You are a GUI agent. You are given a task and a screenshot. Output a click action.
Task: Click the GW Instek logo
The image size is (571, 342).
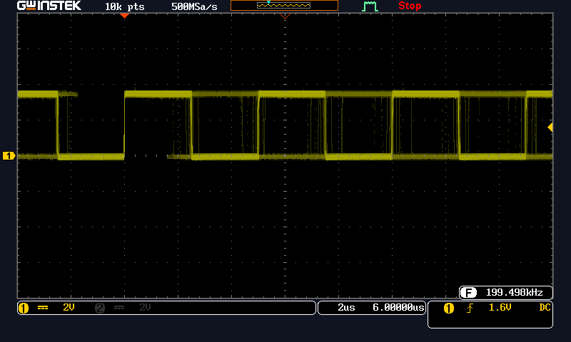(49, 6)
